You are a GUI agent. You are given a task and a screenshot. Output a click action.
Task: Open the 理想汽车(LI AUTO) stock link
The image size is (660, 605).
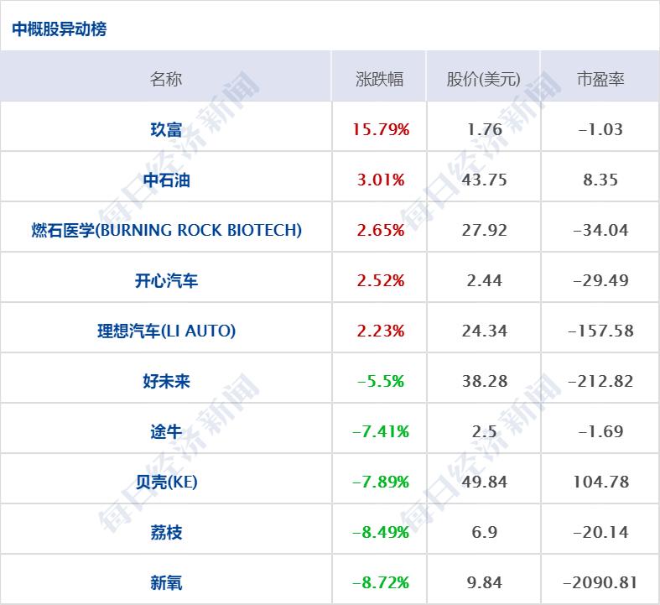tap(166, 331)
